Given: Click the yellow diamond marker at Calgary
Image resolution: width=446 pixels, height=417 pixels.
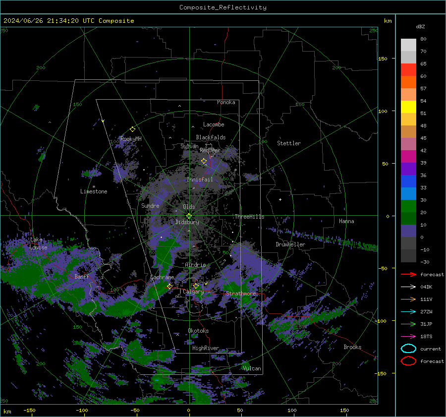Looking at the screenshot, I should click(196, 286).
